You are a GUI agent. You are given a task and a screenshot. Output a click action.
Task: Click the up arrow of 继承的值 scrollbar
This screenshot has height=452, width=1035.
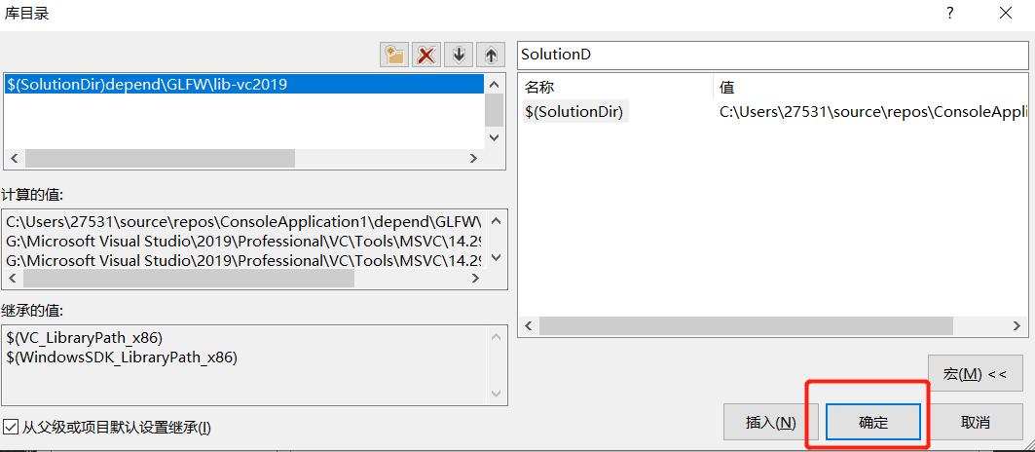tap(497, 337)
